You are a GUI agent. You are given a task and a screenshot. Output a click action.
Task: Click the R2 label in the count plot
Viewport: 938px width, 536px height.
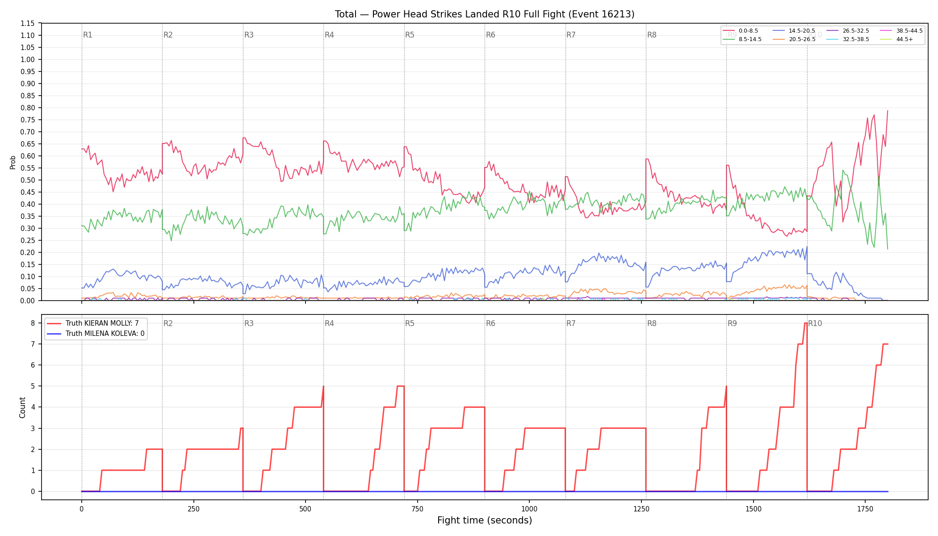(168, 323)
